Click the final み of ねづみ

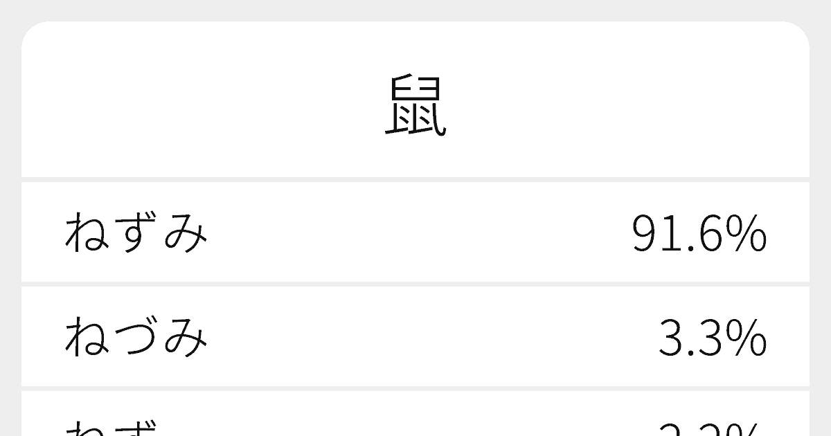185,338
